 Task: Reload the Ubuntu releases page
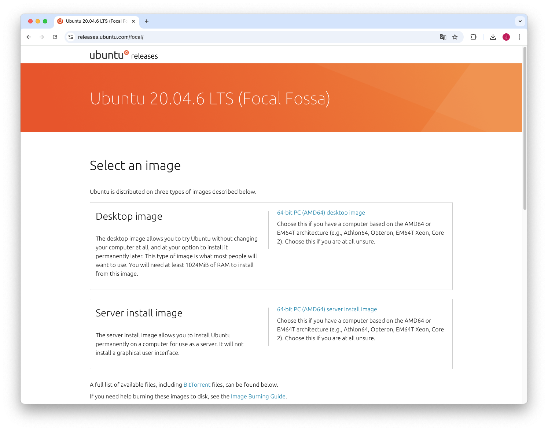(x=55, y=37)
